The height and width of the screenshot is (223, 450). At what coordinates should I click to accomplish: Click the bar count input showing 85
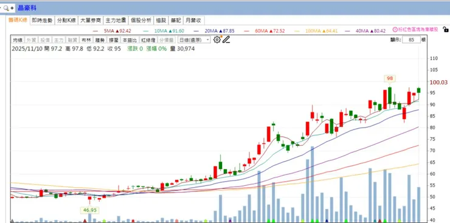[411, 40]
